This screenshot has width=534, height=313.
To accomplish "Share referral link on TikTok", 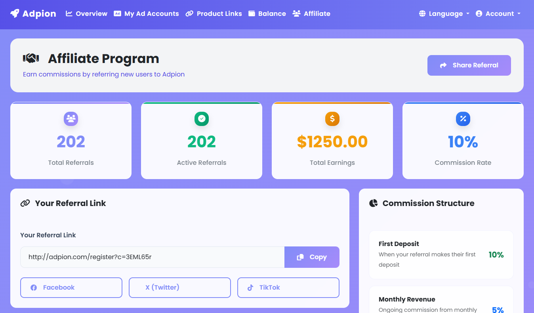I will 288,288.
